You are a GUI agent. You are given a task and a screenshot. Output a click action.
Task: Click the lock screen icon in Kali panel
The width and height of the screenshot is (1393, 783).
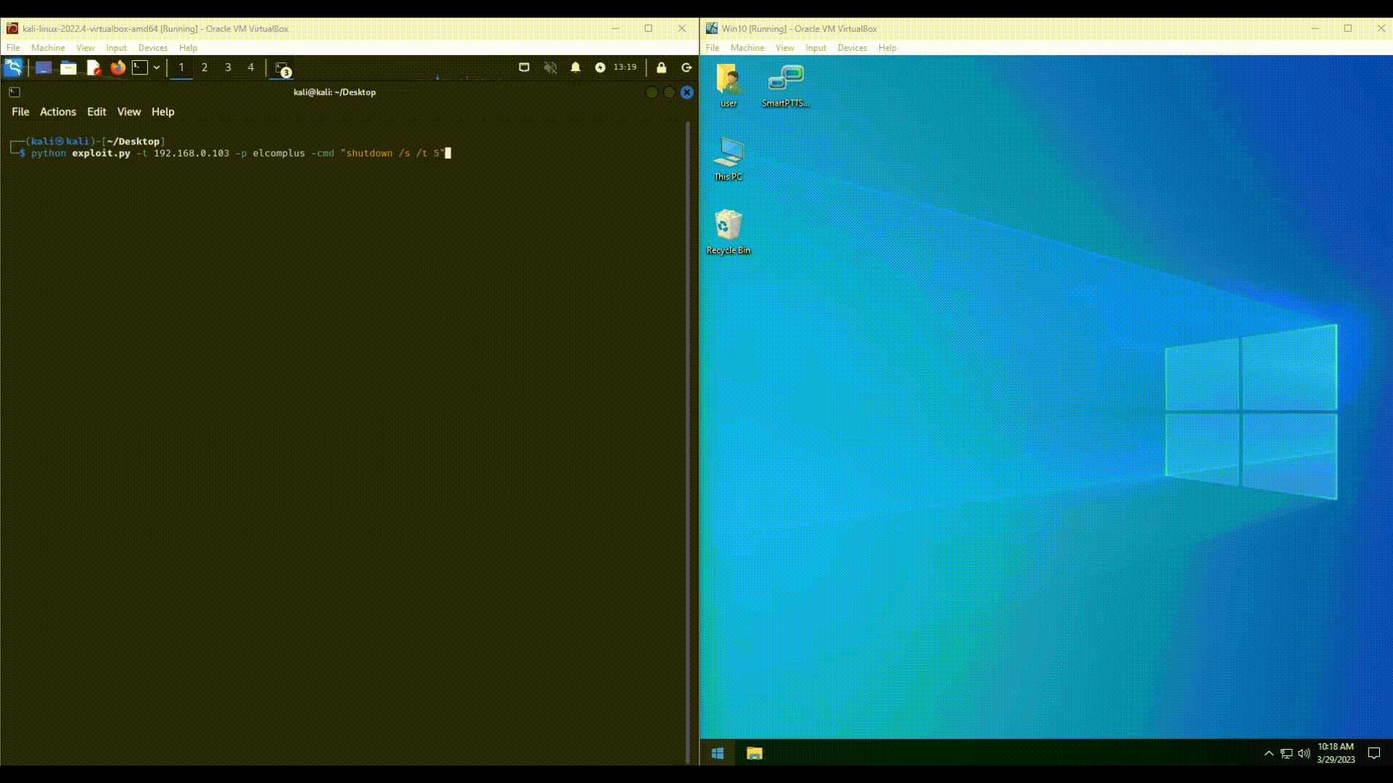tap(661, 67)
